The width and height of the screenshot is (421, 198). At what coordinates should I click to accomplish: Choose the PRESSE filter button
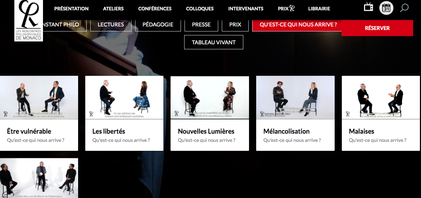tap(201, 25)
